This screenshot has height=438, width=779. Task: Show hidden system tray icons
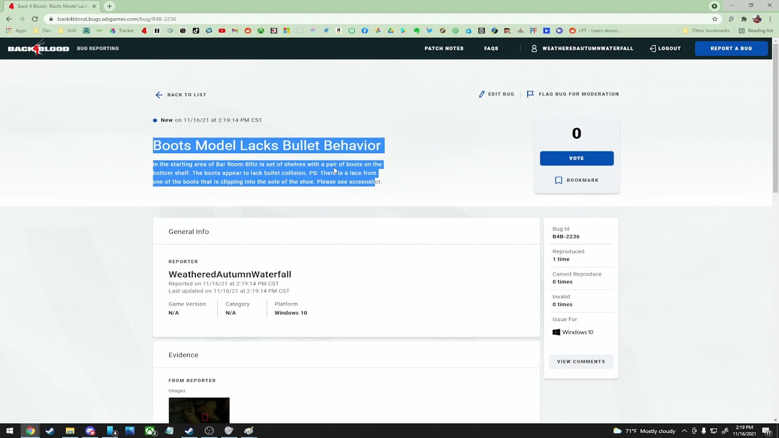[684, 431]
